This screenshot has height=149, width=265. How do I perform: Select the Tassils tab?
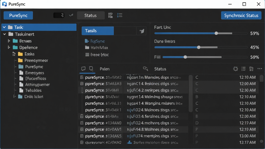click(98, 31)
